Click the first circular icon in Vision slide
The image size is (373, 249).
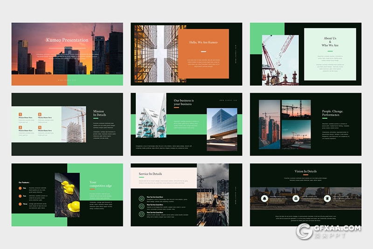tap(265, 199)
